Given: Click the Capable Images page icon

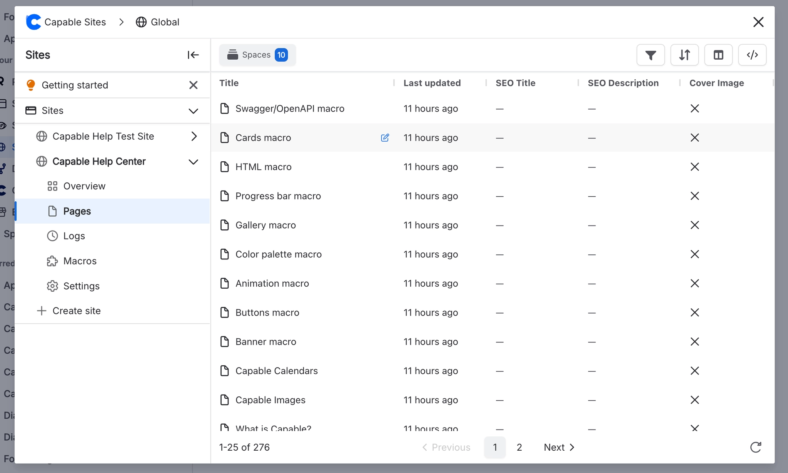Looking at the screenshot, I should (x=224, y=400).
